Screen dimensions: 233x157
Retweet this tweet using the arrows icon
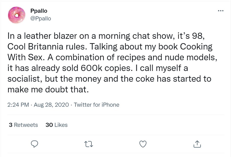coord(88,144)
